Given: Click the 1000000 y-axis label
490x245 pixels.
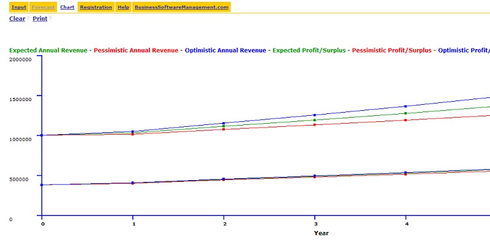Looking at the screenshot, I should point(20,139).
